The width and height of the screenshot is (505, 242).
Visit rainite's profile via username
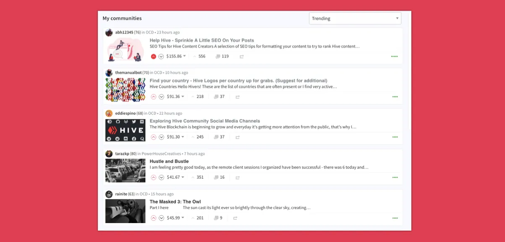122,194
